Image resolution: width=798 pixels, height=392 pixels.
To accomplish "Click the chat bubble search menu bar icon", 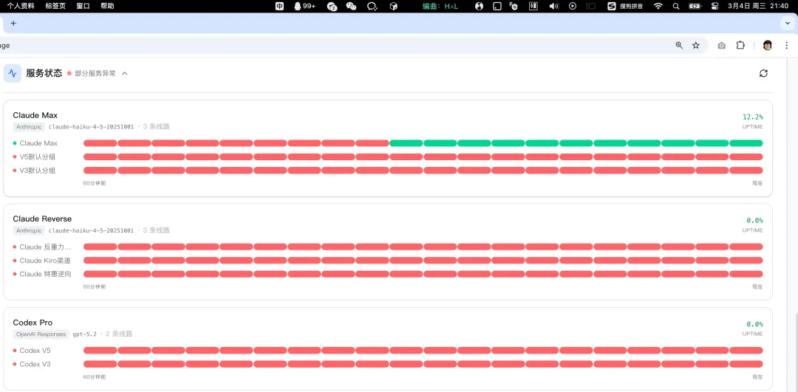I will (372, 6).
